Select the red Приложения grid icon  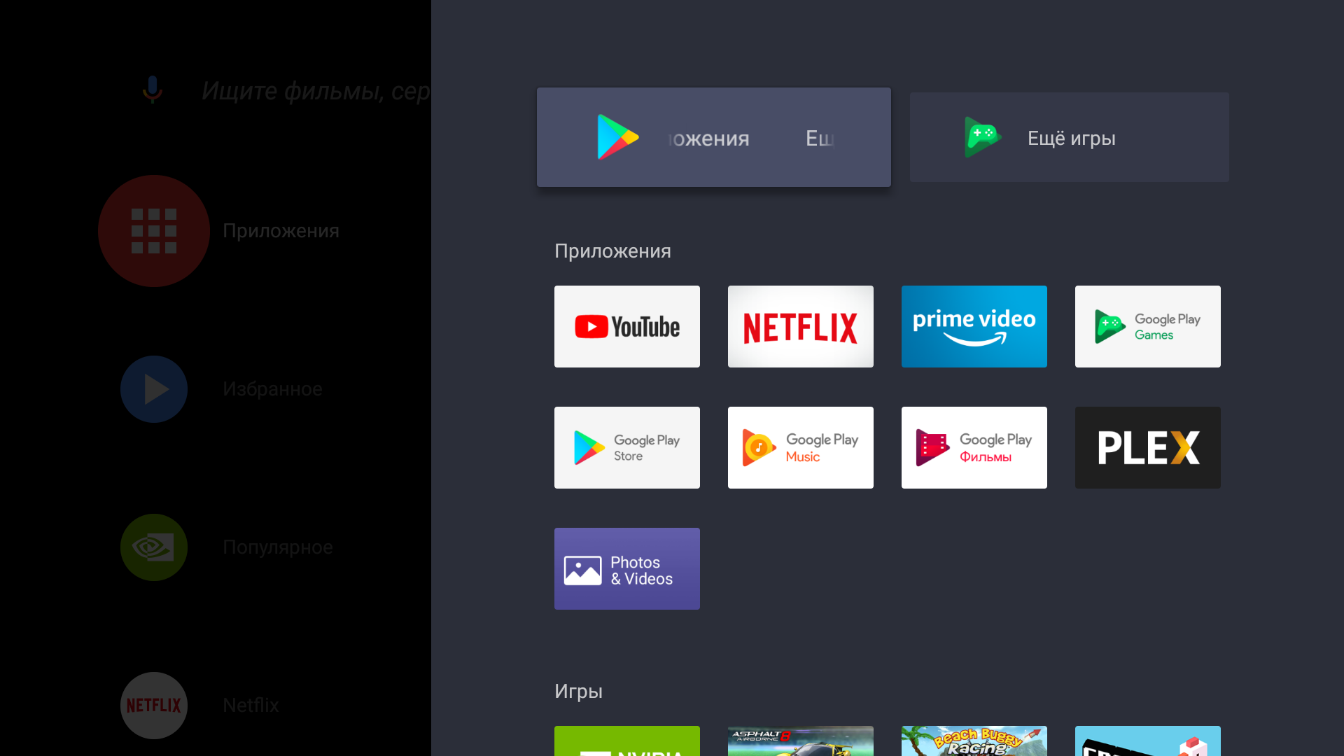point(154,231)
